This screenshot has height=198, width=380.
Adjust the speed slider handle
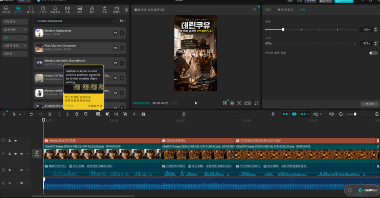point(283,30)
